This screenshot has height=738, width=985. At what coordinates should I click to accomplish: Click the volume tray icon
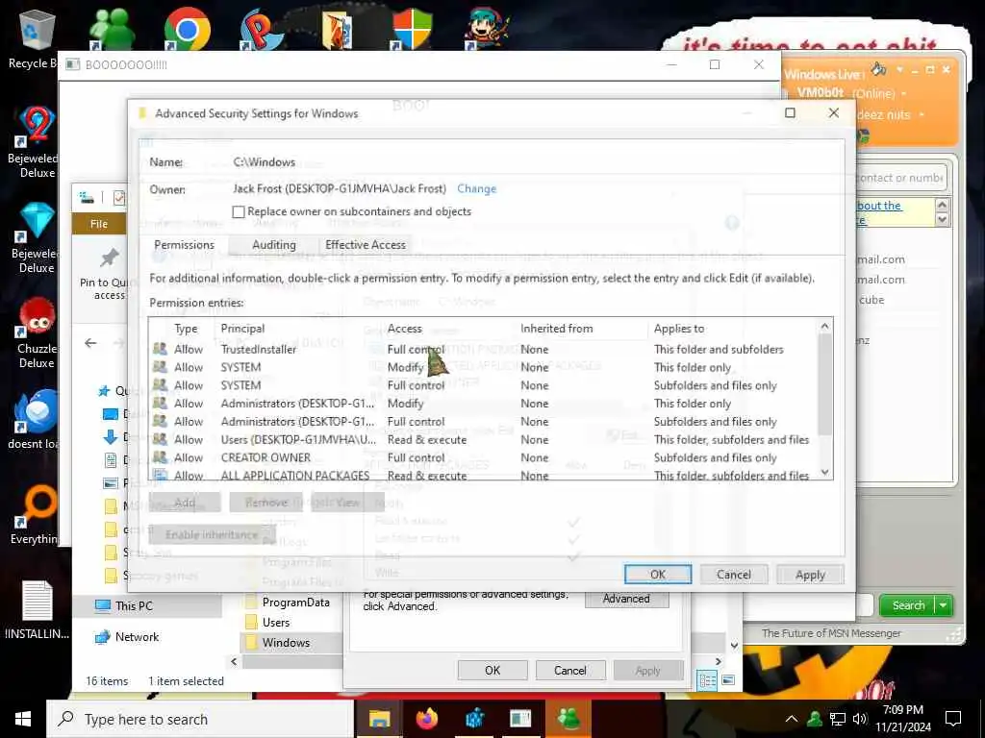860,719
